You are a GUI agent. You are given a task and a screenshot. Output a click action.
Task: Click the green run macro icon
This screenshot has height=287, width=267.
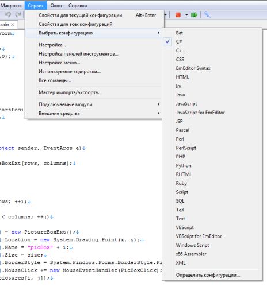point(194,15)
